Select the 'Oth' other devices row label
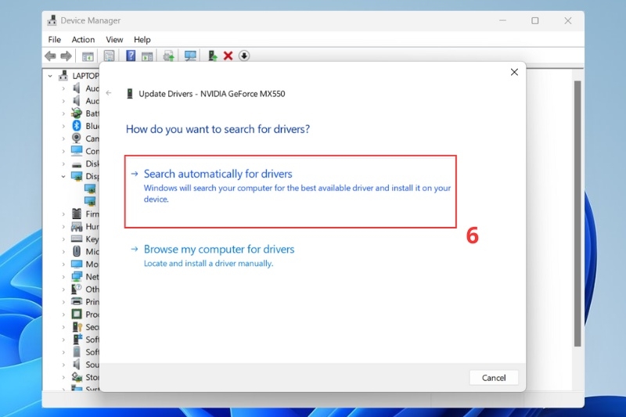 point(92,289)
